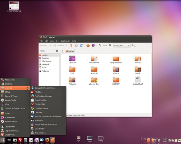The width and height of the screenshot is (181, 144).
Task: Open the text editor icon in dock
Action: tap(31, 140)
